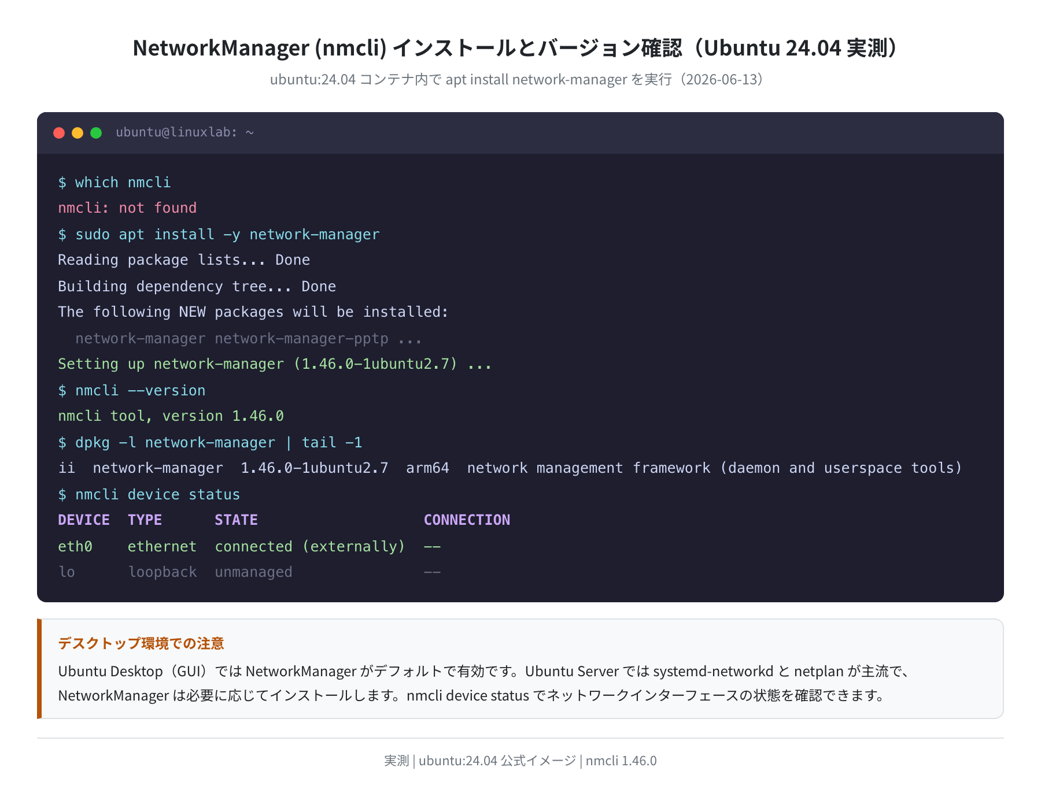
Task: Click the footer text '実測 | ubuntu:24.04 公式イメージ'
Action: tap(480, 761)
